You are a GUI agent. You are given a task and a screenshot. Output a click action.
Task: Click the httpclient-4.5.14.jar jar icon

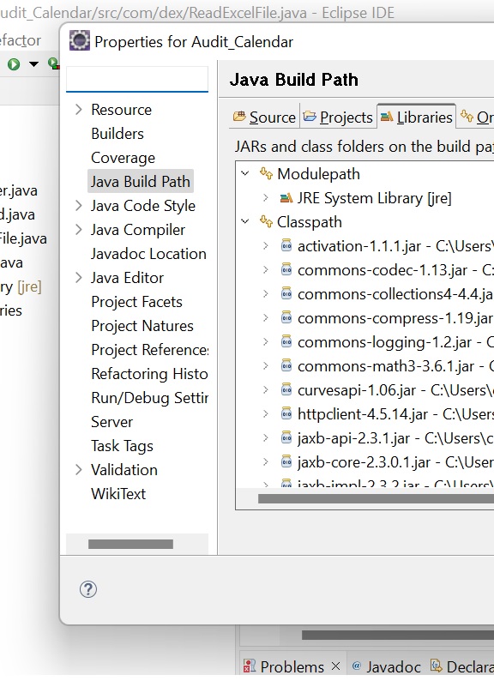click(x=286, y=414)
